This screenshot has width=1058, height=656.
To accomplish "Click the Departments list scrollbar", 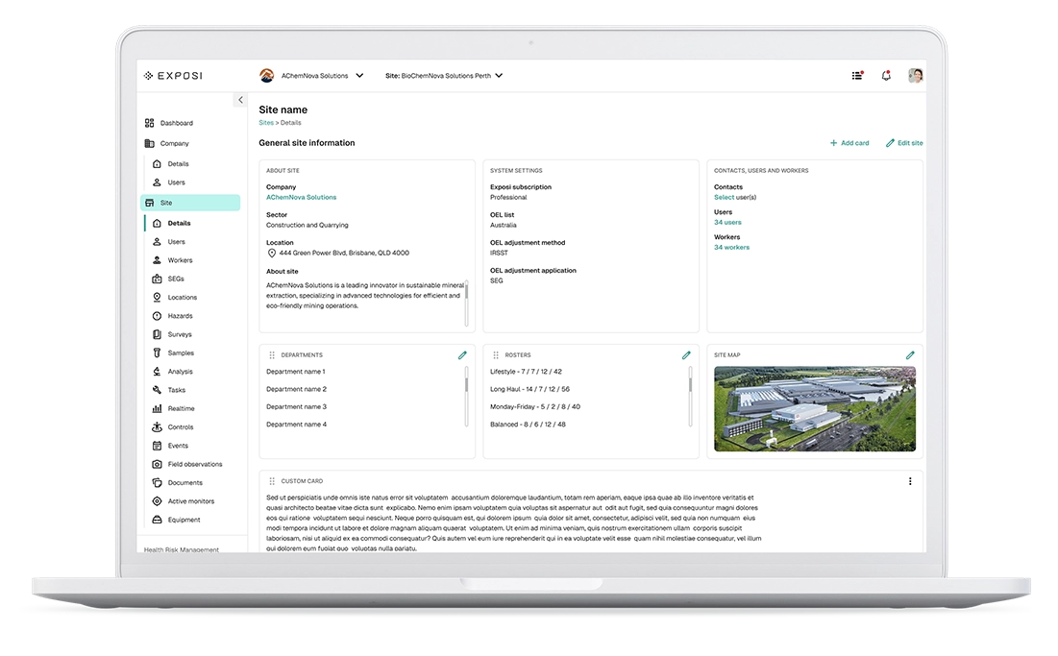I will click(x=466, y=397).
